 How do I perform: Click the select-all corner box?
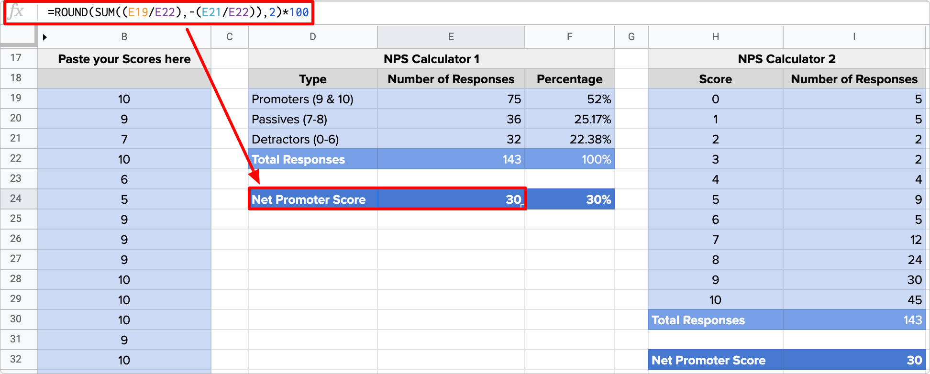pyautogui.click(x=18, y=36)
